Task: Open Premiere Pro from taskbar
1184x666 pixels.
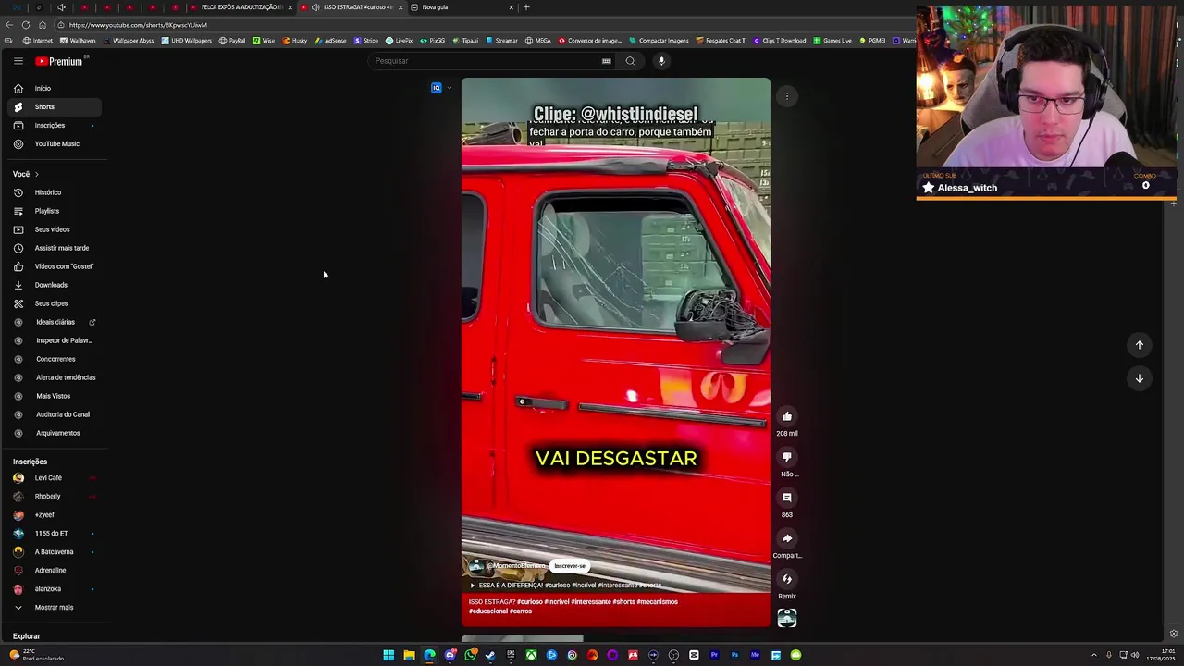Action: point(714,655)
